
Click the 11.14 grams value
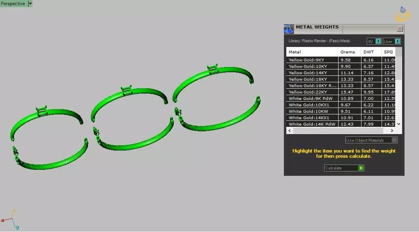click(x=347, y=73)
